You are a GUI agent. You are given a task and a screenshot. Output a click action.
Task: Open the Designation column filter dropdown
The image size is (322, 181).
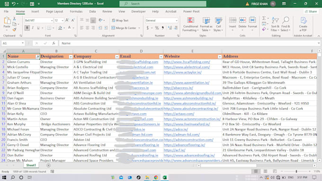pos(71,57)
